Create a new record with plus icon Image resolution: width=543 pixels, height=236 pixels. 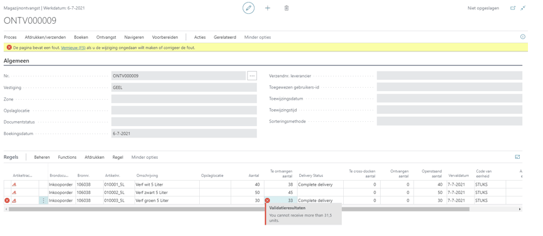[x=267, y=8]
